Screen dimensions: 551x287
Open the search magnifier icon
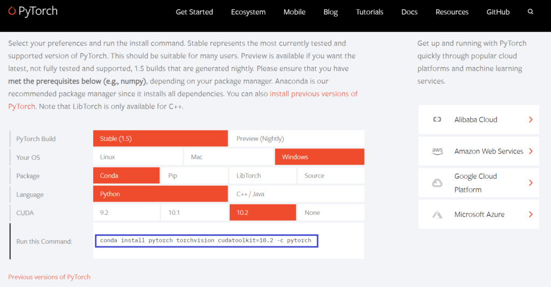531,12
